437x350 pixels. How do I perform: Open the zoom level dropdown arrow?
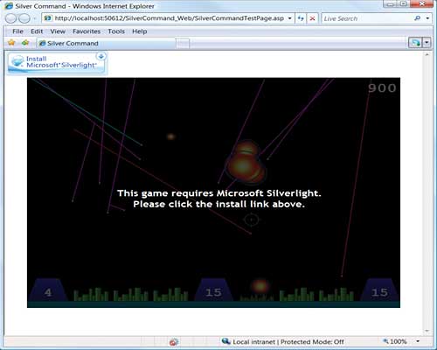(418, 341)
